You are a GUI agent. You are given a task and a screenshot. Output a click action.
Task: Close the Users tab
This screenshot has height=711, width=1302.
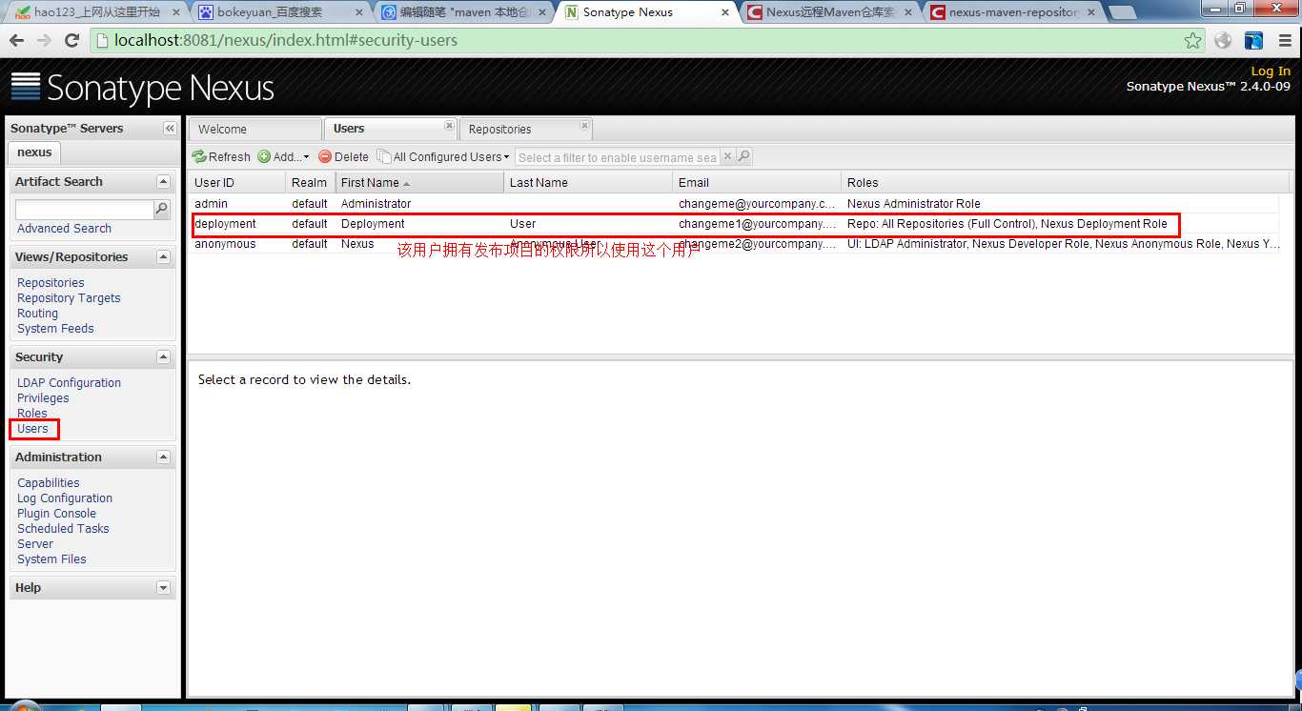coord(449,125)
